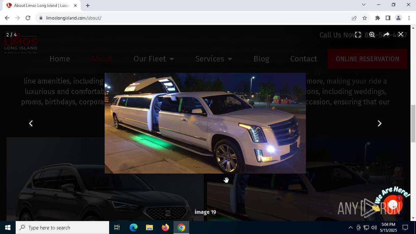Screen dimensions: 416x234
Task: Click the white limousine lightbox image
Action: click(205, 123)
